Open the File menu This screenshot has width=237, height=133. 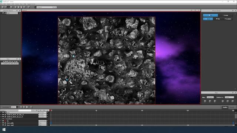(x=1, y=4)
